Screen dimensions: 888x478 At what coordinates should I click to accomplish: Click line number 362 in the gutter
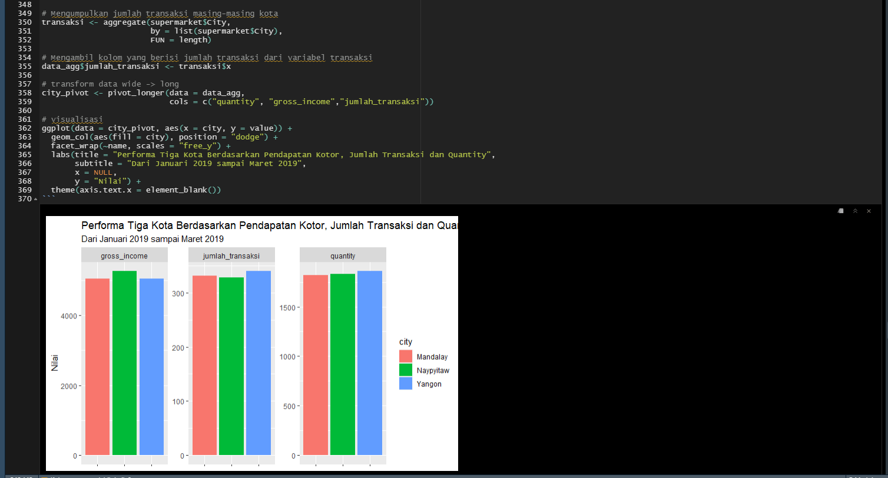coord(24,128)
